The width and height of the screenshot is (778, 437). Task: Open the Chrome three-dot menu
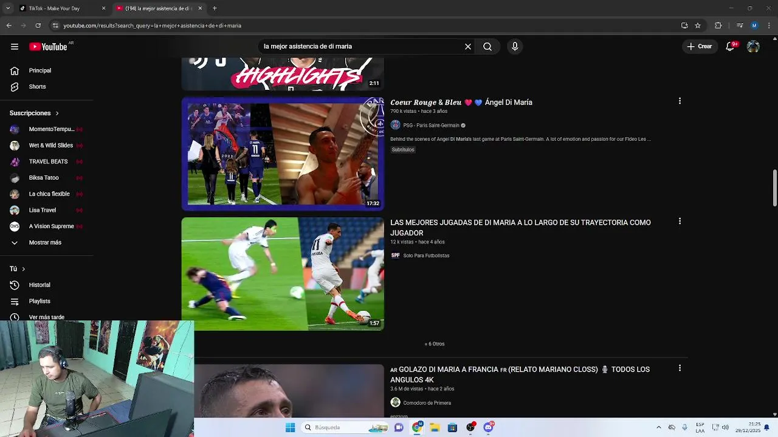(x=769, y=25)
